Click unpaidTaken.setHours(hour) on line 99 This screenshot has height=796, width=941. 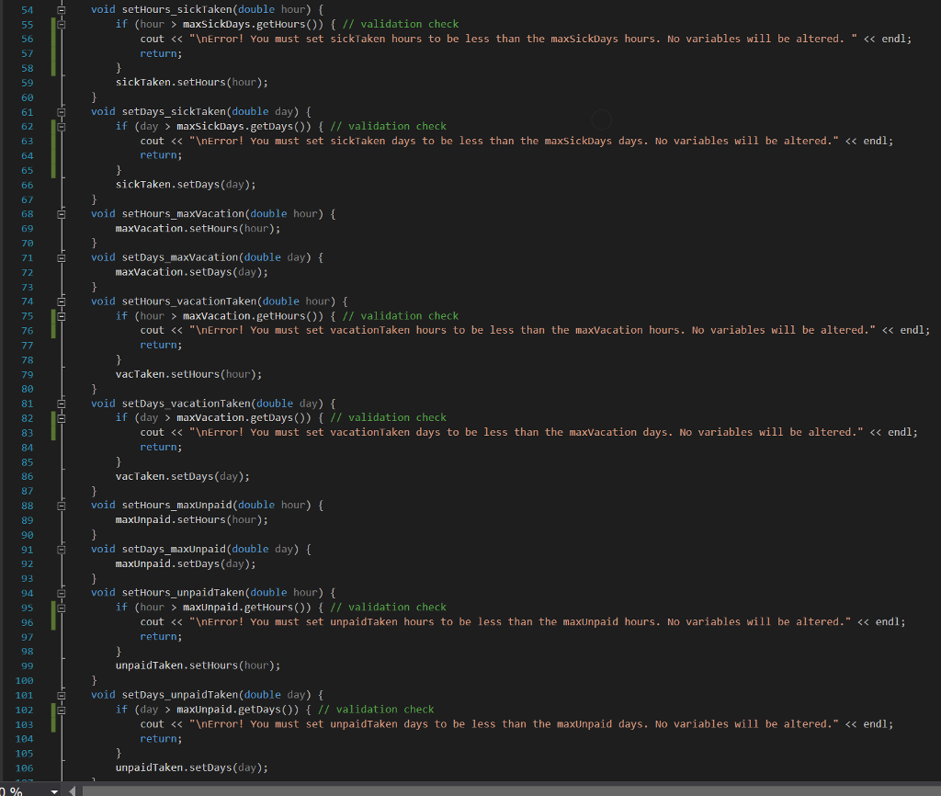pyautogui.click(x=198, y=665)
